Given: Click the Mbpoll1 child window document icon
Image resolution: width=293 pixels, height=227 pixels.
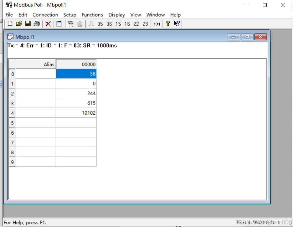Looking at the screenshot, I should [x=10, y=37].
